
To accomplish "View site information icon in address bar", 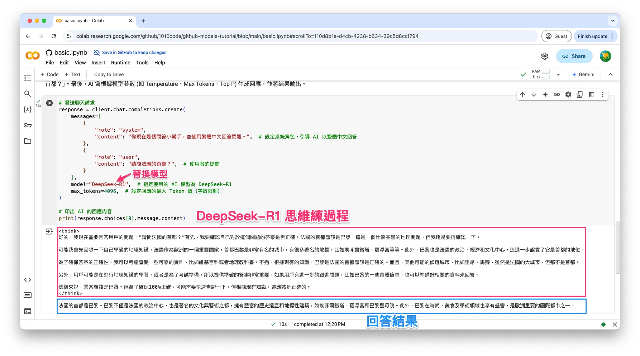I will pyautogui.click(x=69, y=36).
